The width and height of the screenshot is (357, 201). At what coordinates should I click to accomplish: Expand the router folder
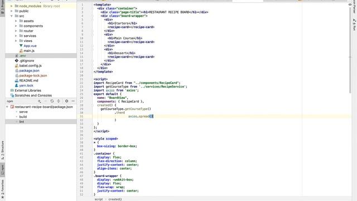[16, 31]
